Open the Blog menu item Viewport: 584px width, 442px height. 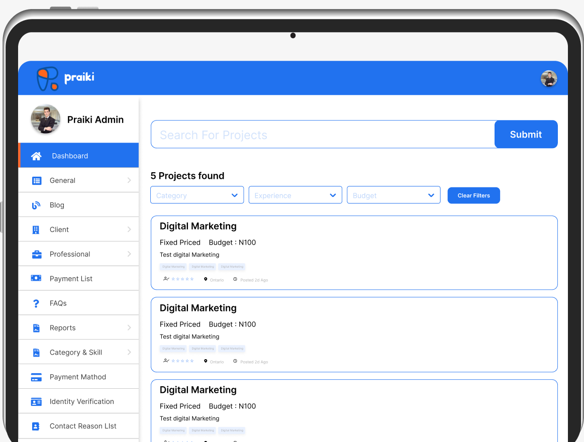click(x=78, y=205)
